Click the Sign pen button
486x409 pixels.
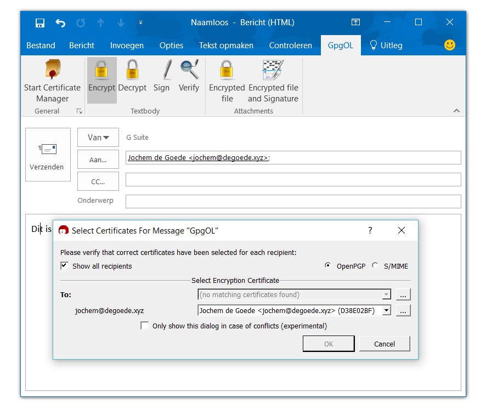[x=161, y=77]
